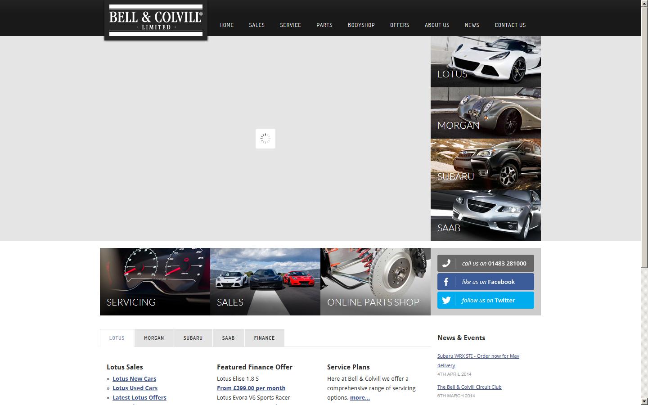Click the Facebook logo icon
Viewport: 648px width, 405px height.
coord(446,282)
